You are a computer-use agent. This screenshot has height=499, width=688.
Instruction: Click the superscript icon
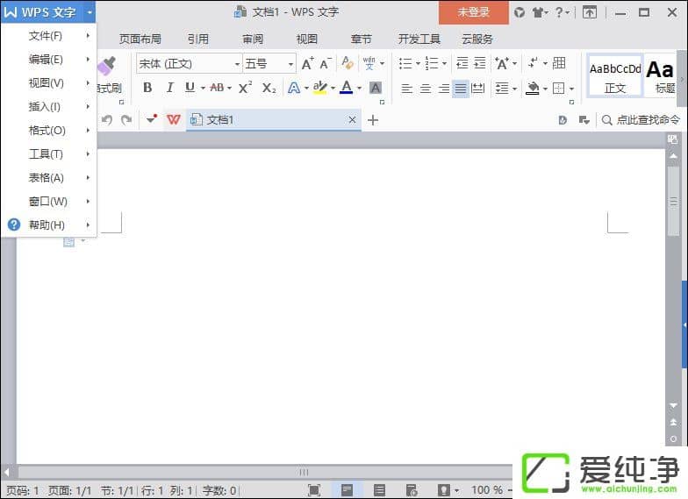coord(245,88)
